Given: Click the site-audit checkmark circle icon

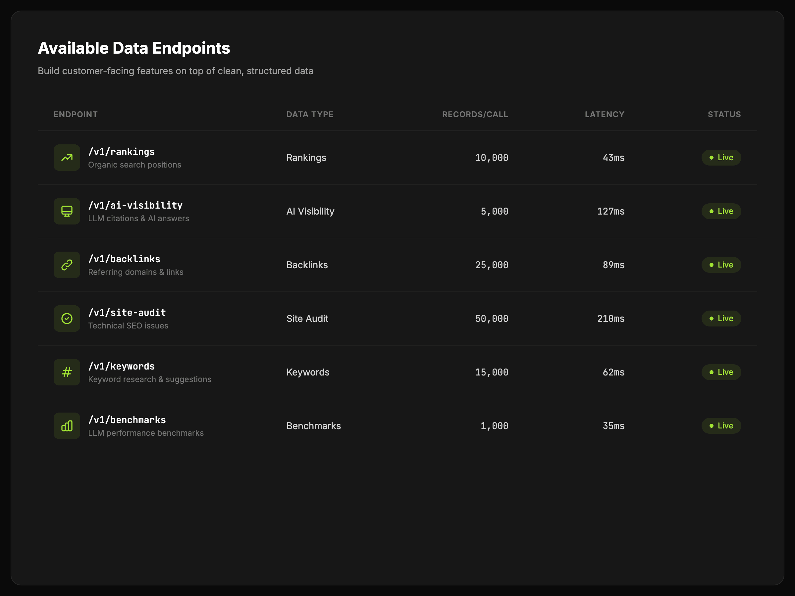Looking at the screenshot, I should pyautogui.click(x=67, y=319).
